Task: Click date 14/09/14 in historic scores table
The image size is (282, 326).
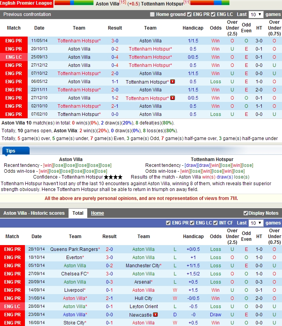Action: click(x=37, y=290)
